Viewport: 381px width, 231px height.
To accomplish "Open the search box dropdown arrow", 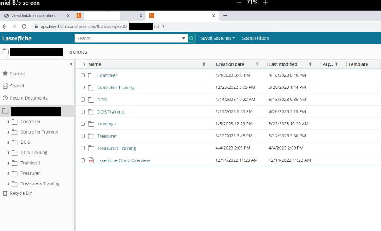I will click(183, 38).
